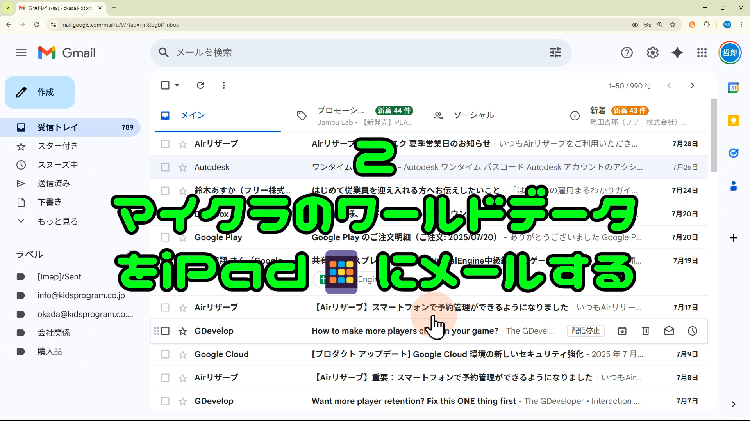The image size is (750, 421).
Task: Check the Autodesk email checkbox
Action: tap(165, 167)
